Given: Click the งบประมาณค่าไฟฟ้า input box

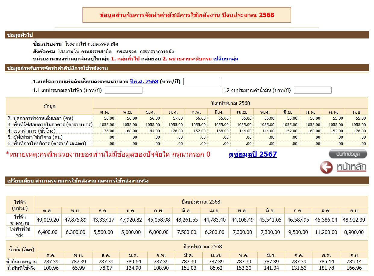Looking at the screenshot, I should click(x=123, y=90).
